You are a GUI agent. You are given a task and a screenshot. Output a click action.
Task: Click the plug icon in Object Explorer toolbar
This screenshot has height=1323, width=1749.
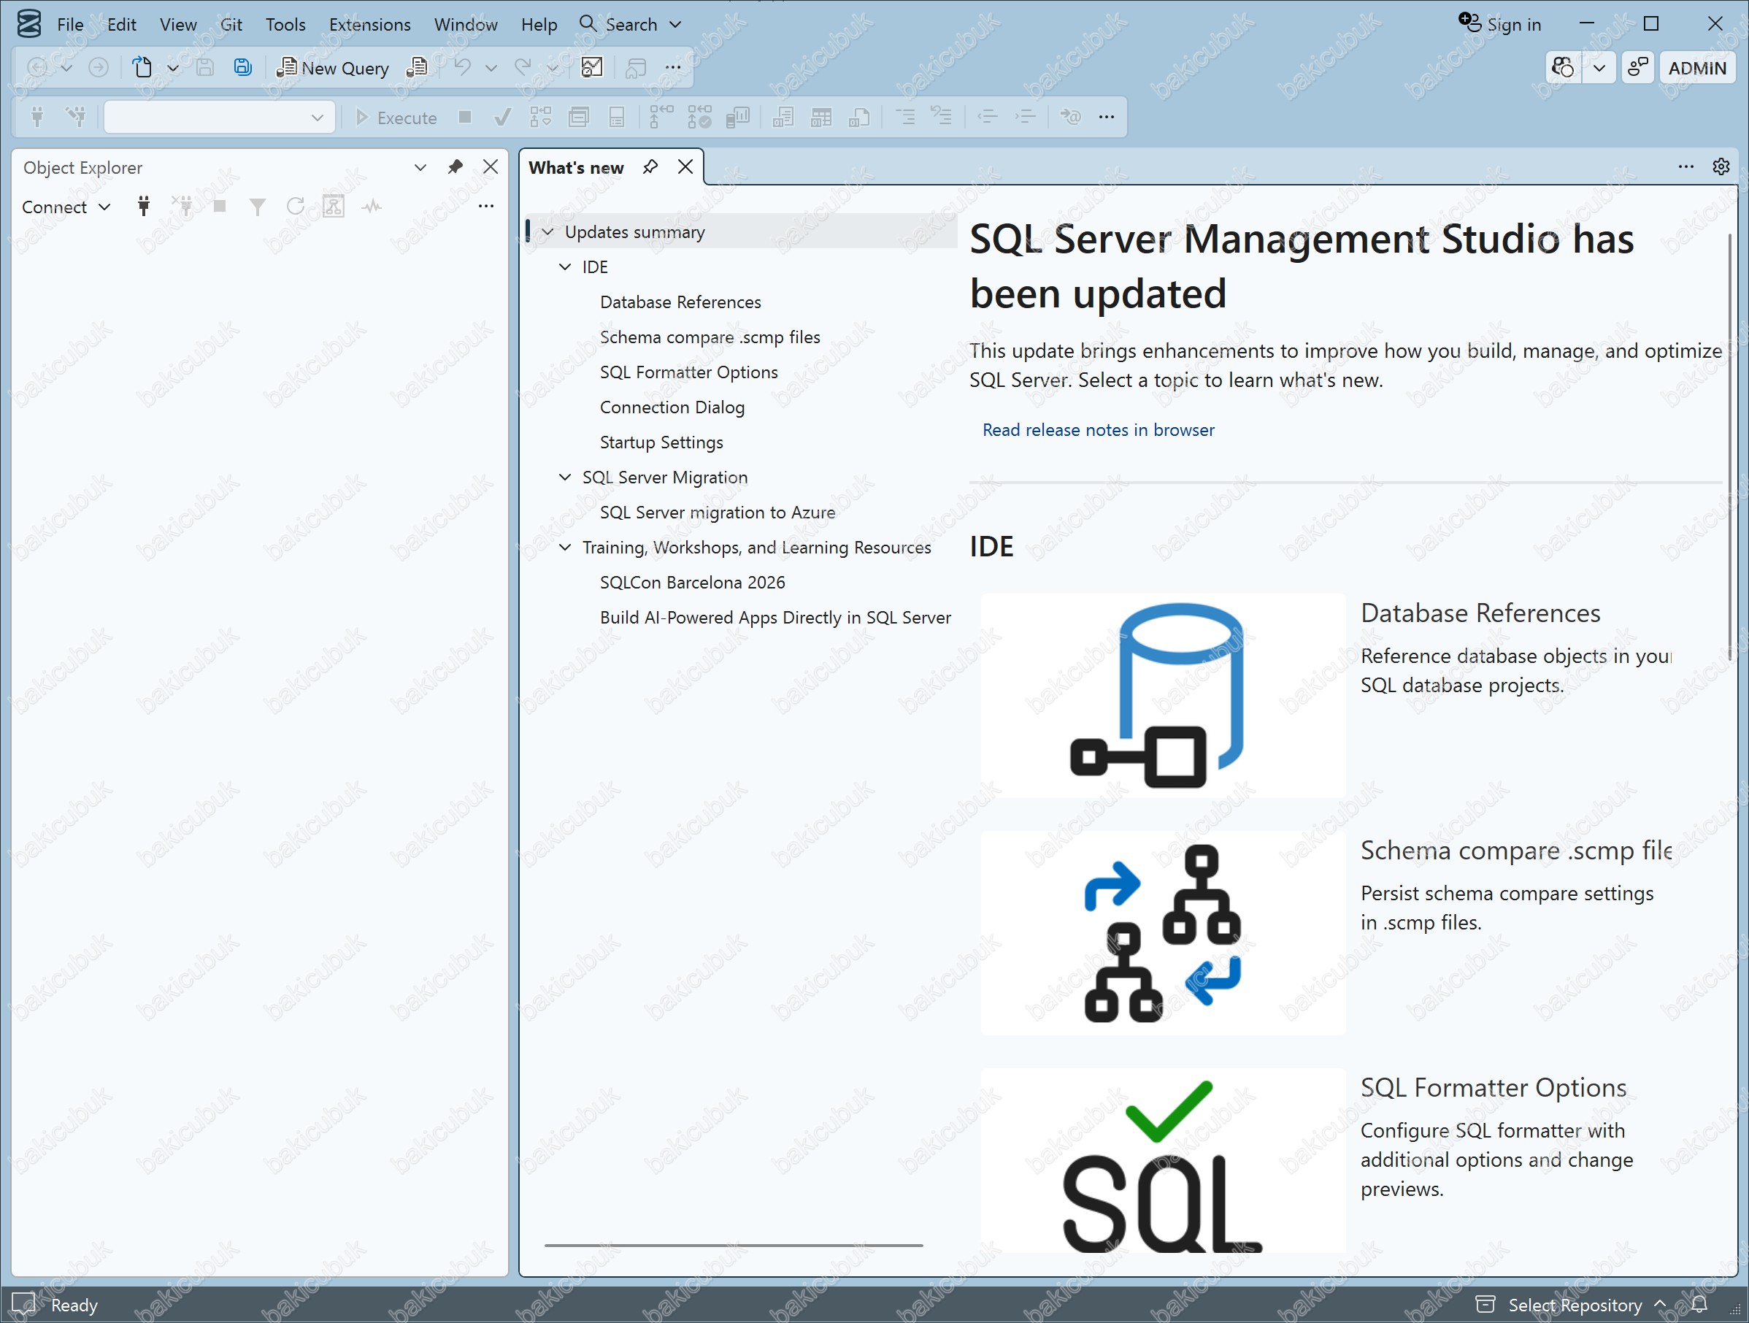pyautogui.click(x=143, y=207)
